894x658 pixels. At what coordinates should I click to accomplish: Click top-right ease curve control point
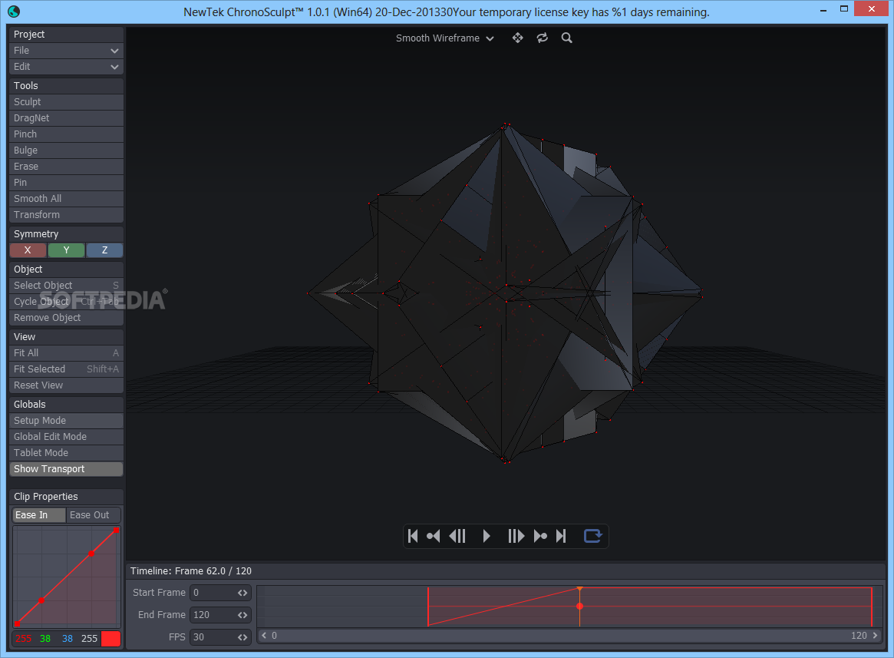(x=117, y=531)
